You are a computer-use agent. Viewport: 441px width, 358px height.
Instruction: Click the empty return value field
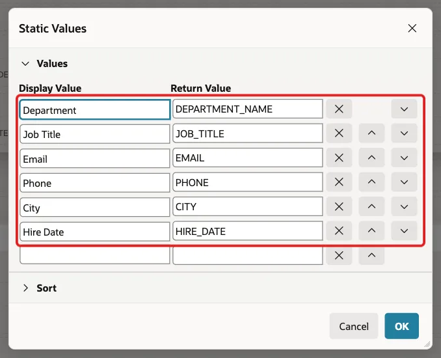[248, 256]
